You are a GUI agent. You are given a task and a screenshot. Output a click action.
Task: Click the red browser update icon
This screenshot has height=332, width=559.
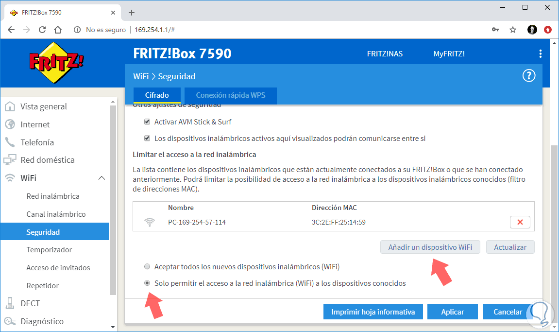(548, 30)
